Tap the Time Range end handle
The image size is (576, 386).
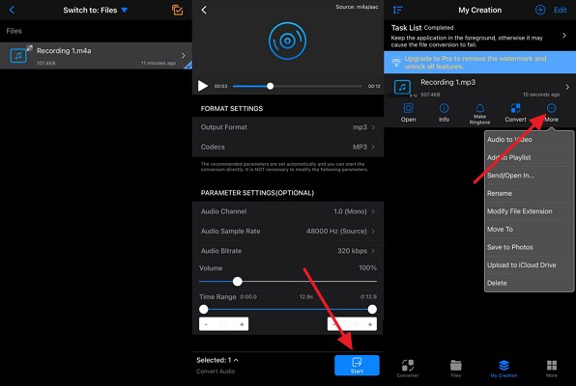[x=372, y=310]
